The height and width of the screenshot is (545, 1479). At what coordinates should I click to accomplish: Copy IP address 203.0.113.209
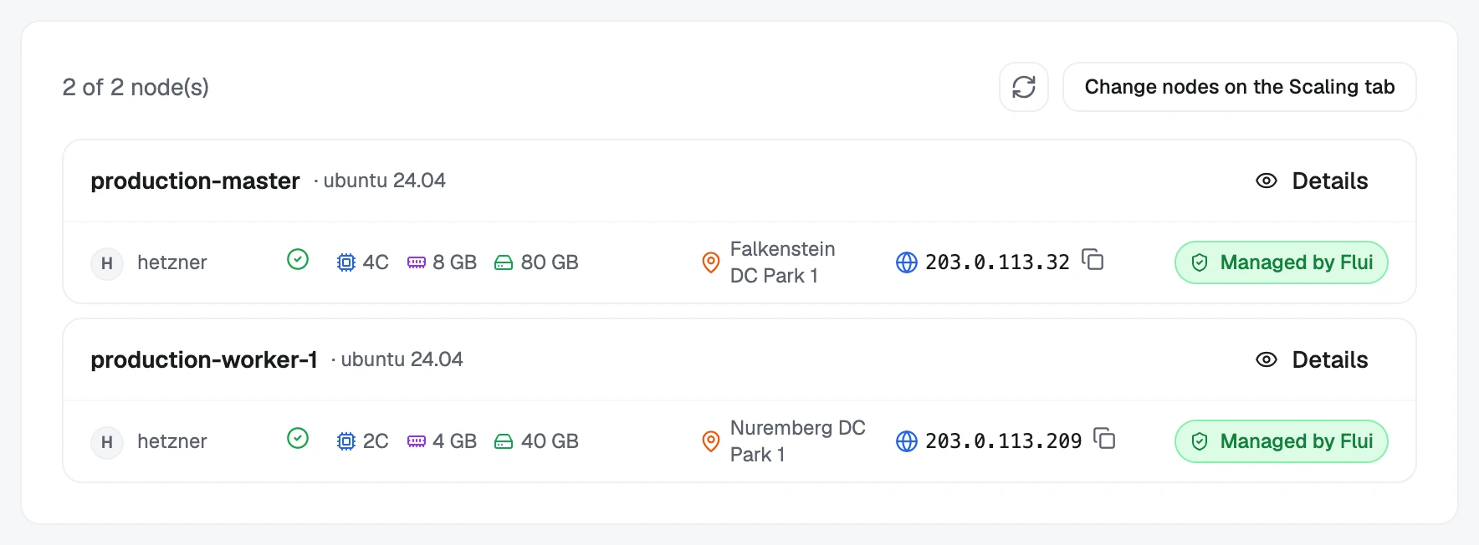click(1104, 439)
